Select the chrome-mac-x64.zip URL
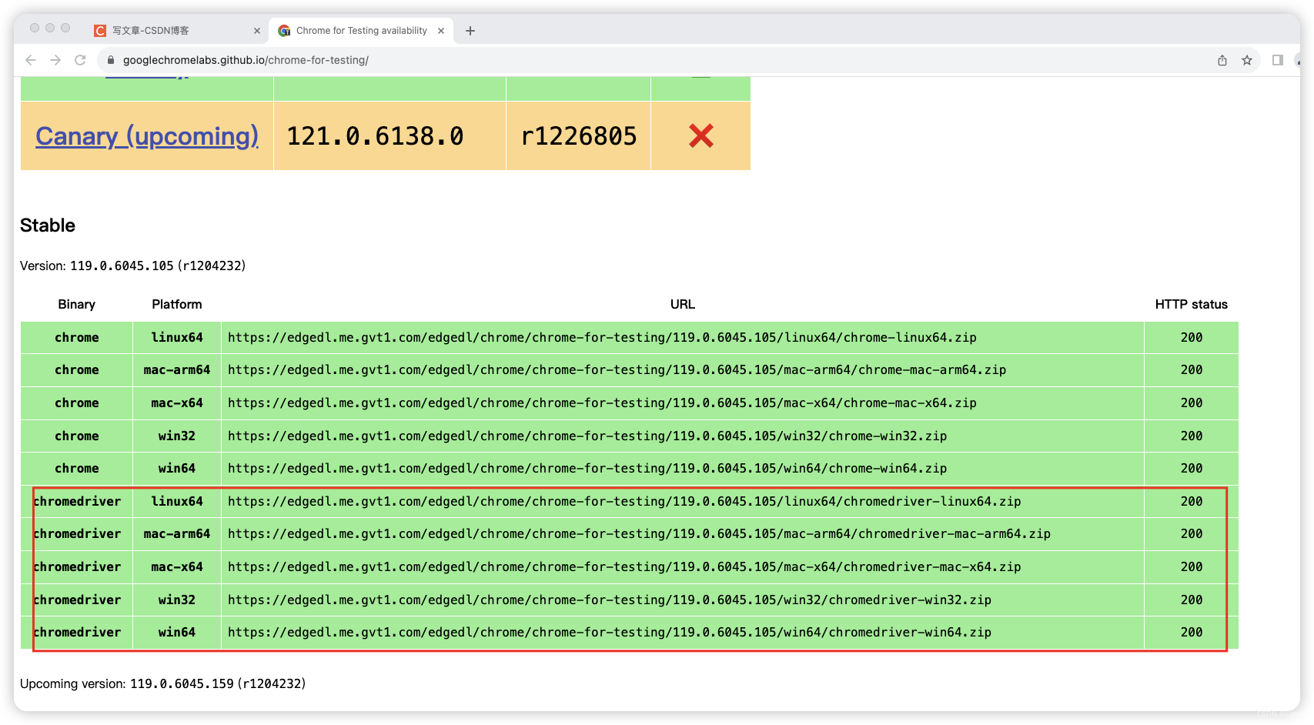This screenshot has width=1314, height=725. pyautogui.click(x=602, y=403)
